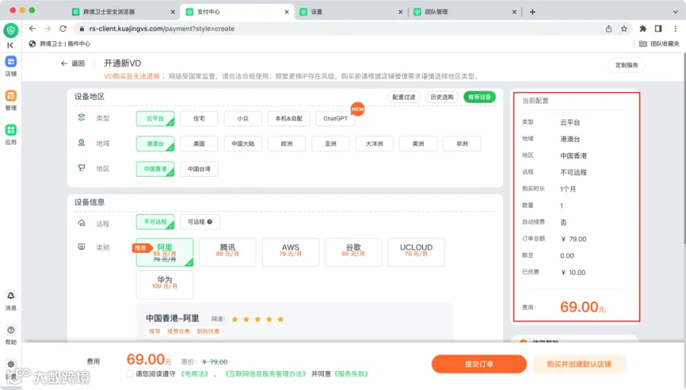
Task: Select 云平台 type option
Action: [x=155, y=119]
